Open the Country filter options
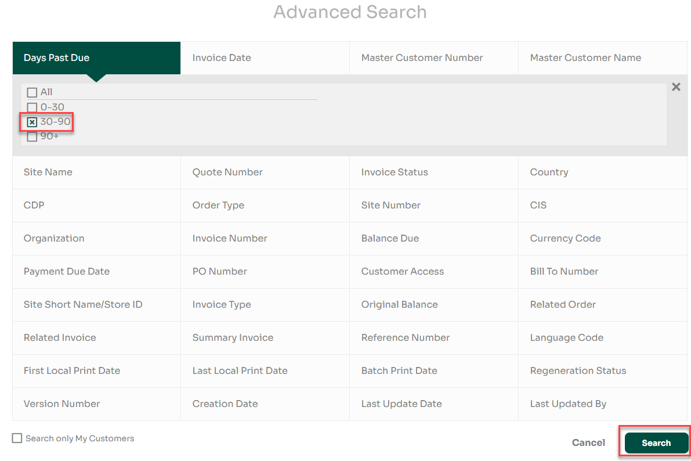 coord(549,172)
